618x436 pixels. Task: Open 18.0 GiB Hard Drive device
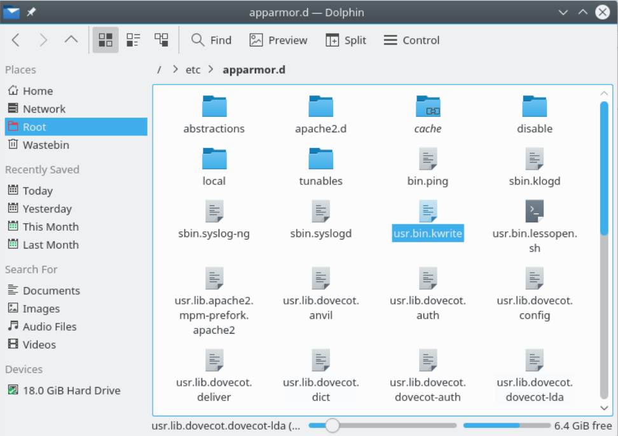[x=76, y=391]
